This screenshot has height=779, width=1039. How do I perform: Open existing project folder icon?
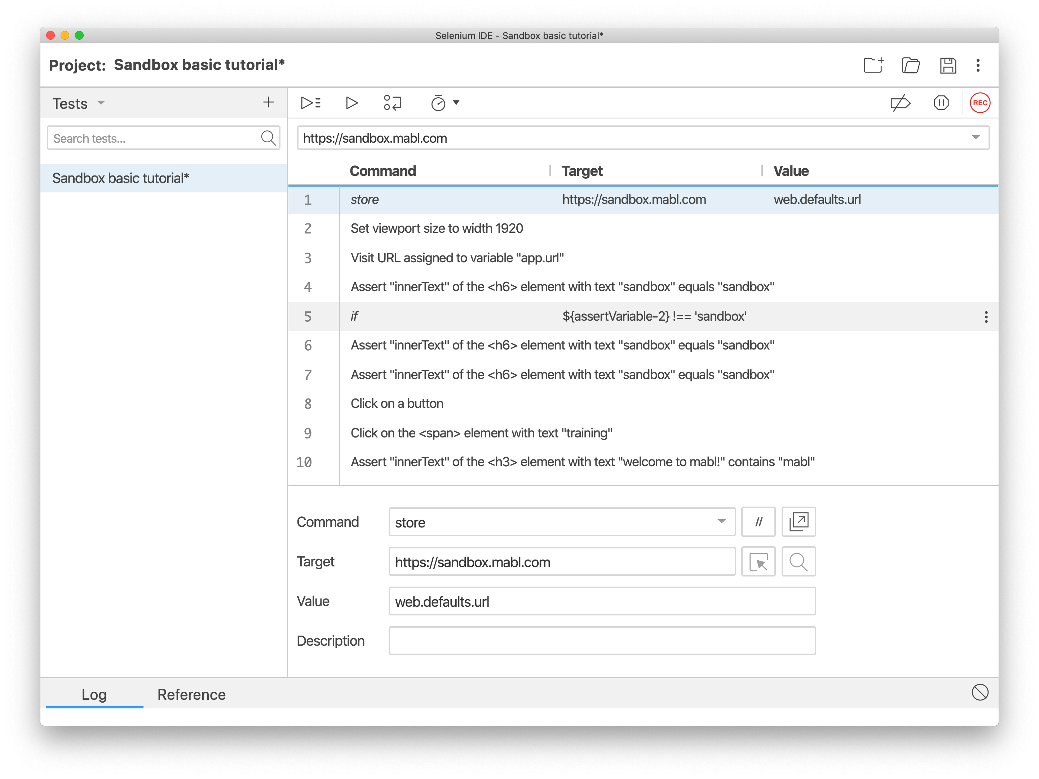[910, 65]
